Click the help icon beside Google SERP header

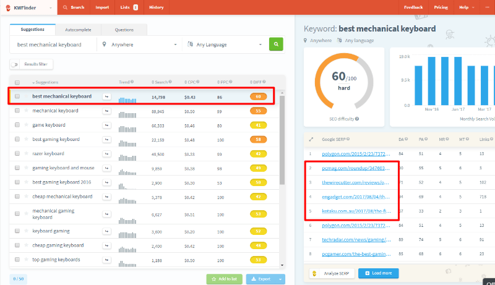click(x=348, y=139)
